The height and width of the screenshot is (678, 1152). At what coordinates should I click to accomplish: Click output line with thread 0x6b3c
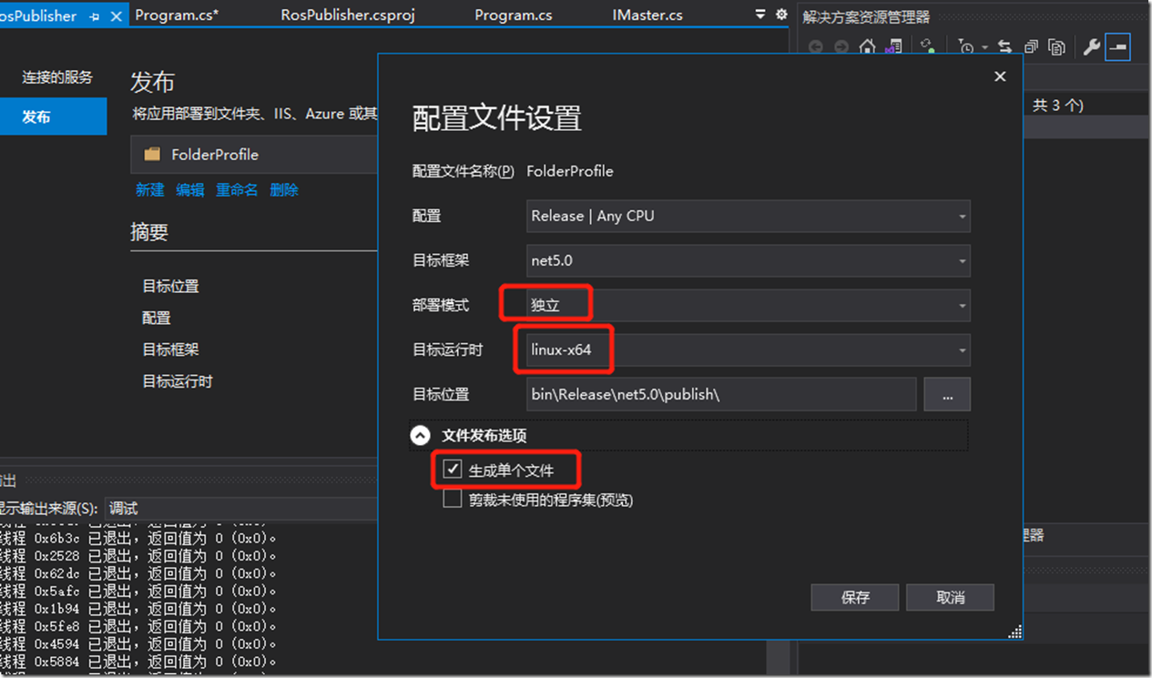pyautogui.click(x=138, y=537)
